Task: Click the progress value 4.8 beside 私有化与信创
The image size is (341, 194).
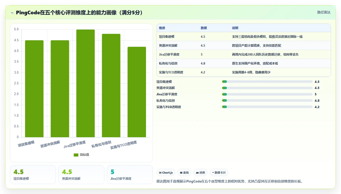Action: tap(317, 100)
